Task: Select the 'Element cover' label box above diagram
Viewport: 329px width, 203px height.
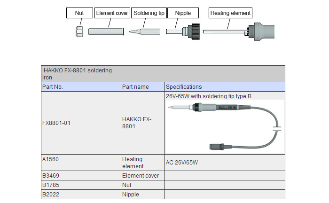Action: click(112, 13)
